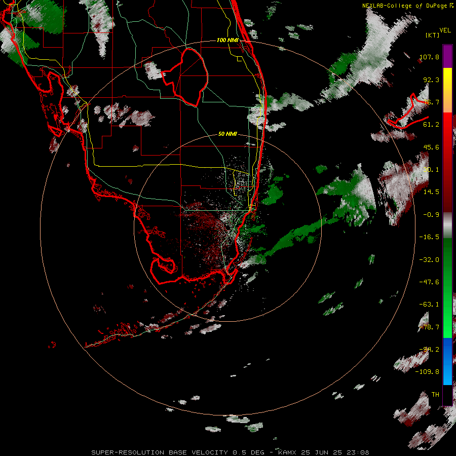Click the [KT] units label
Screen dimensions: 456x456
(x=432, y=35)
